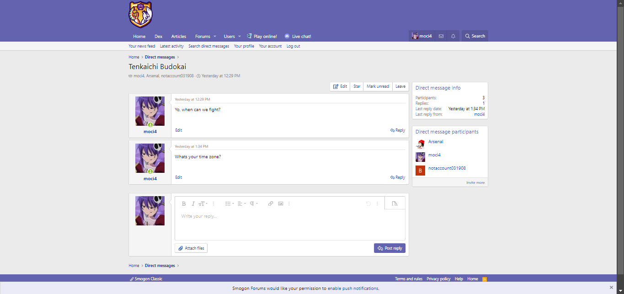Image resolution: width=624 pixels, height=294 pixels.
Task: Star this direct message
Action: click(x=357, y=86)
